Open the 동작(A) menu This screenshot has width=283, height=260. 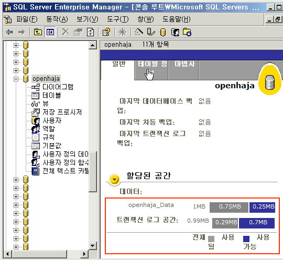pos(57,19)
